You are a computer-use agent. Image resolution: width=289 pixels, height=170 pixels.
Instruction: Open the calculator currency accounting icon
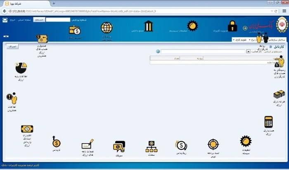pyautogui.click(x=268, y=122)
